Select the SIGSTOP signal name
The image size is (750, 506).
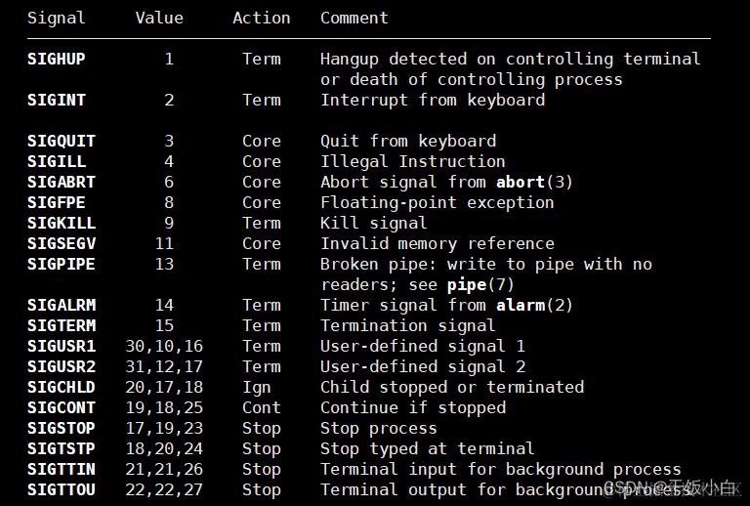point(62,428)
